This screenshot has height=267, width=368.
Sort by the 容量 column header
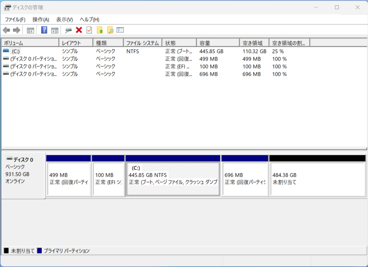coord(218,43)
